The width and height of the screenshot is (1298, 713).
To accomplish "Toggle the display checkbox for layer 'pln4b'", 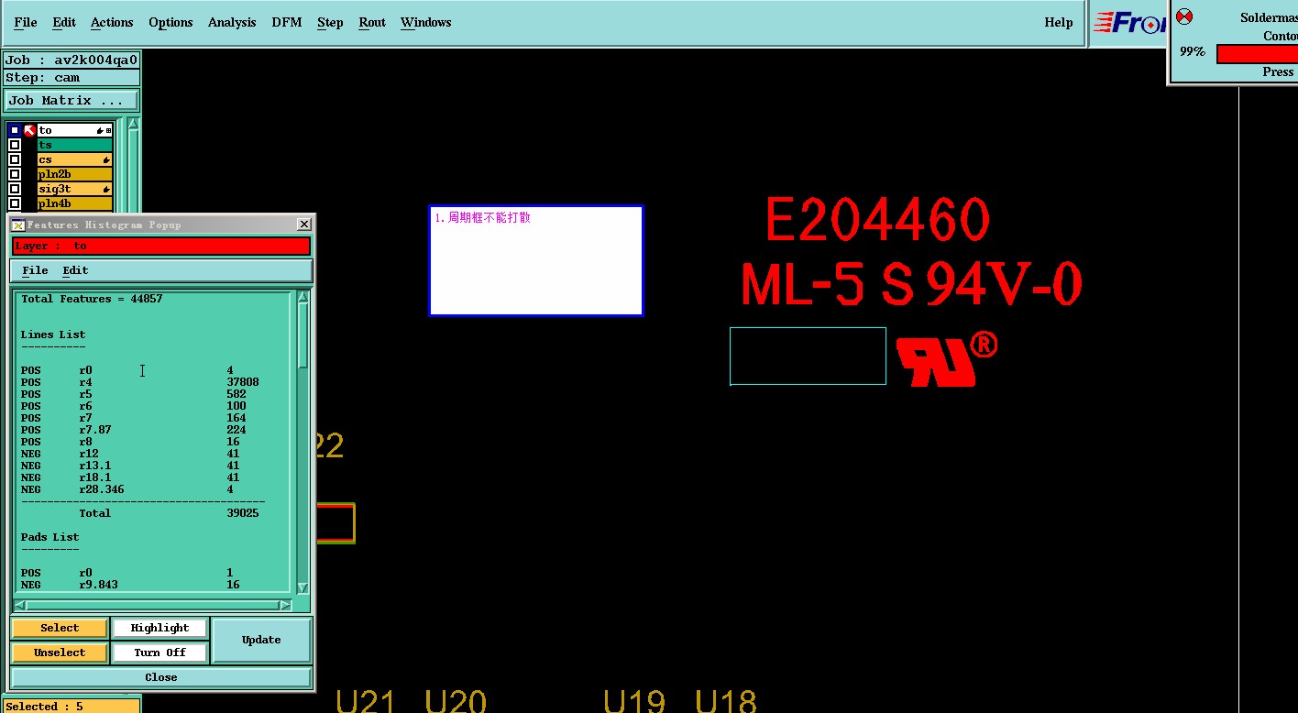I will pyautogui.click(x=15, y=203).
